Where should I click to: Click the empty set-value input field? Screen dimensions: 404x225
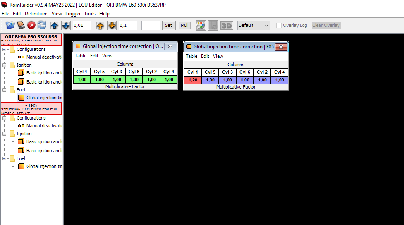pyautogui.click(x=151, y=25)
